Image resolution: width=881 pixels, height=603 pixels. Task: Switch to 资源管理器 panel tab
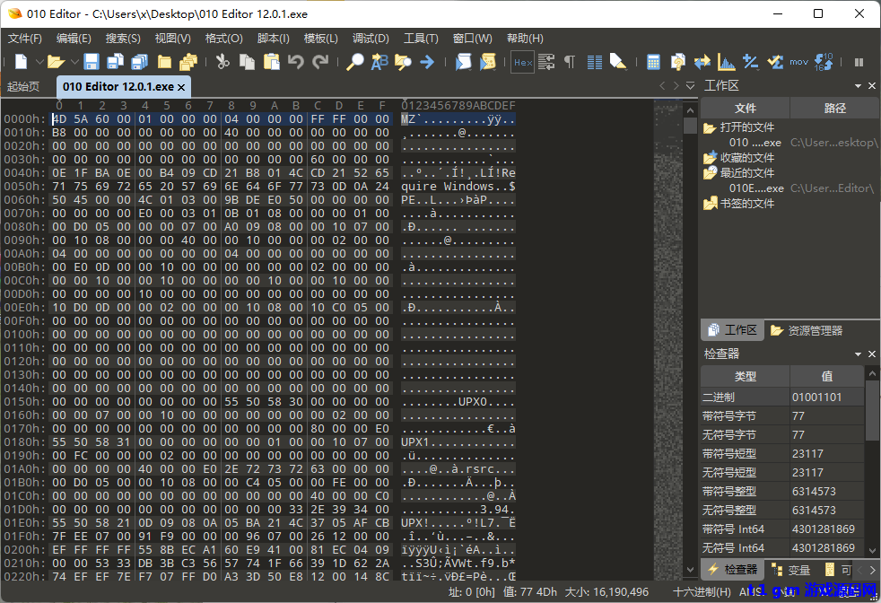806,330
